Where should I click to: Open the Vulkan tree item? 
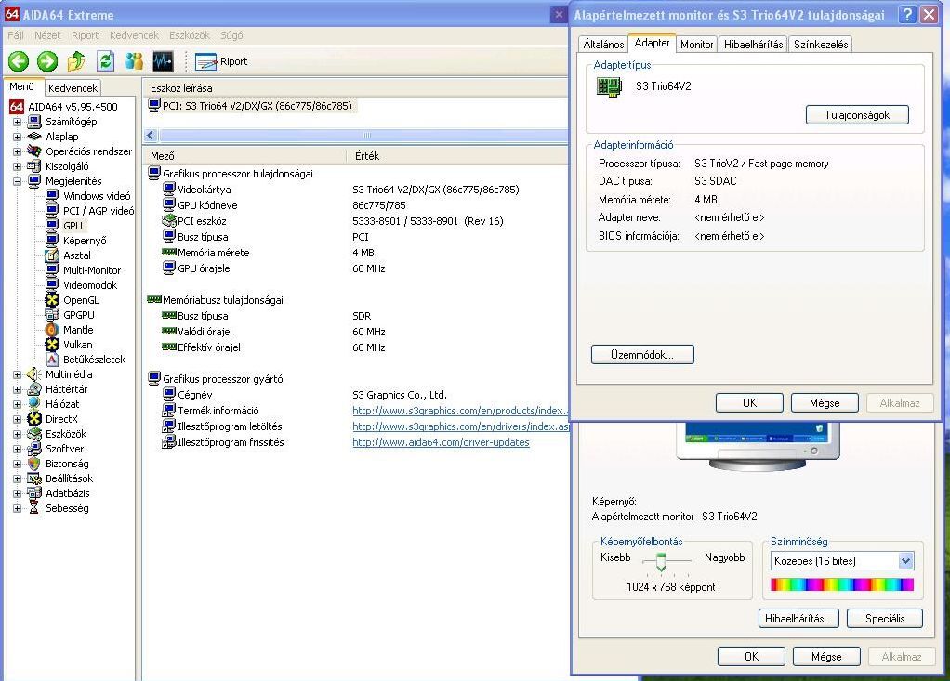(x=77, y=345)
